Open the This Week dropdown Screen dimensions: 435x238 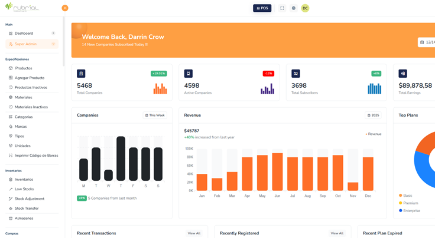(155, 115)
